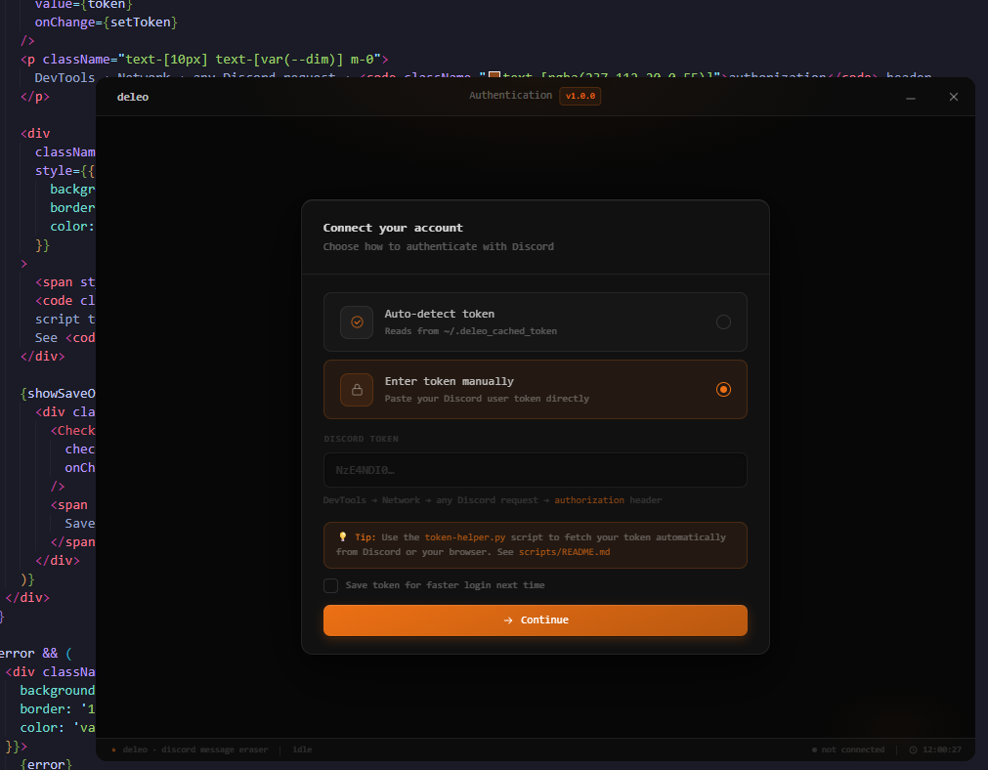Open the scripts/README.md link
The width and height of the screenshot is (988, 770).
pos(564,552)
